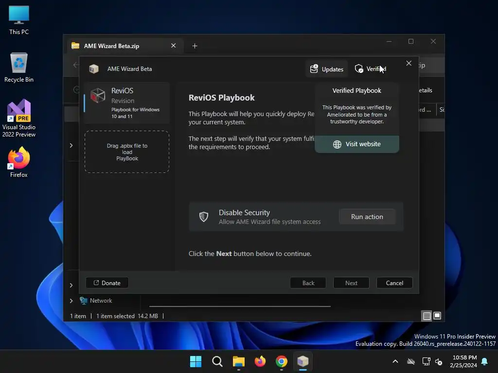Close the AME Wizard Beta.zip tab
This screenshot has height=373, width=498.
174,46
